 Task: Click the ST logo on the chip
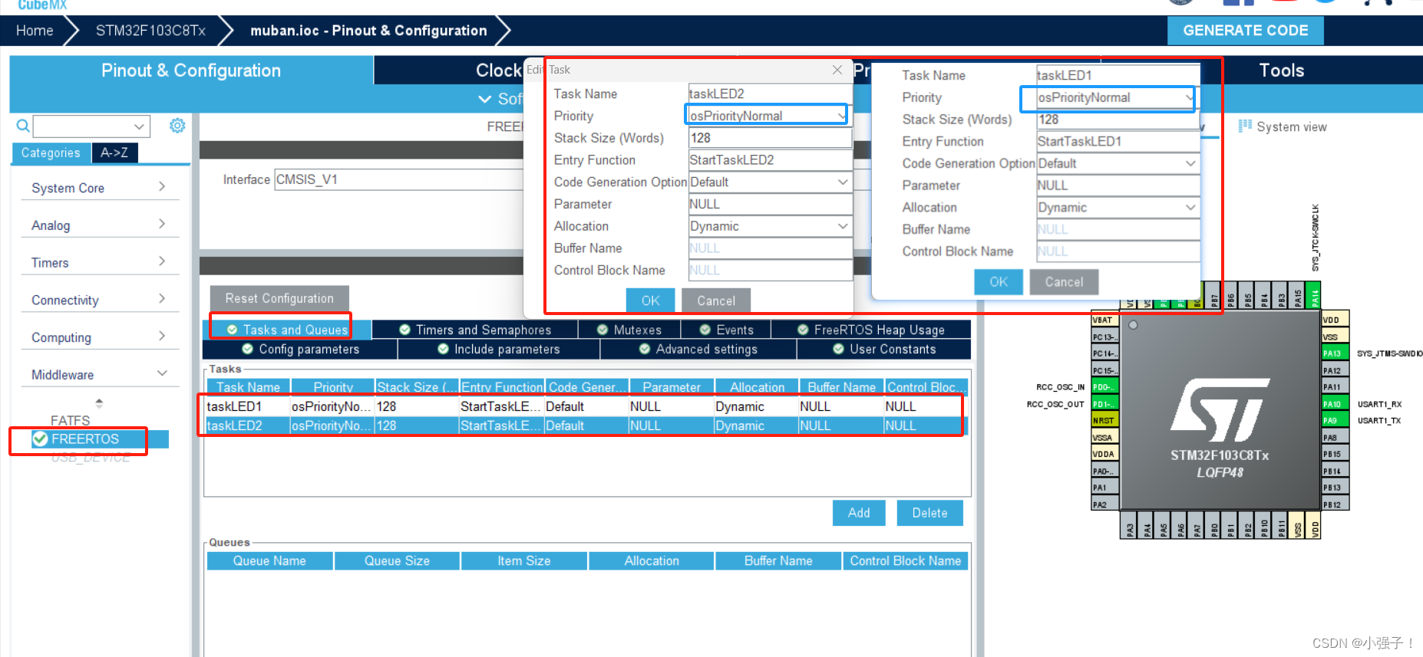pos(1220,409)
